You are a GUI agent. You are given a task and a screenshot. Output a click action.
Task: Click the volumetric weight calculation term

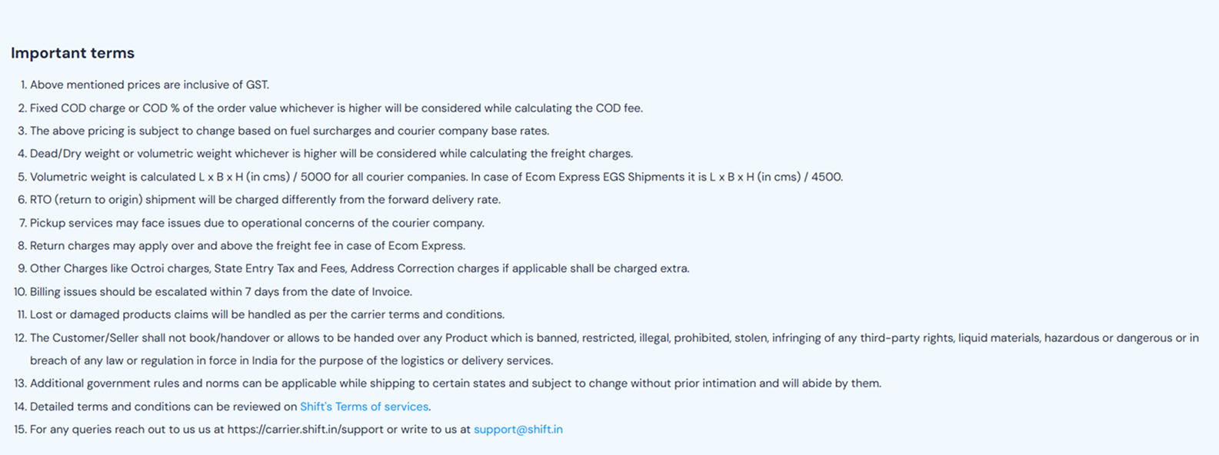coord(436,177)
